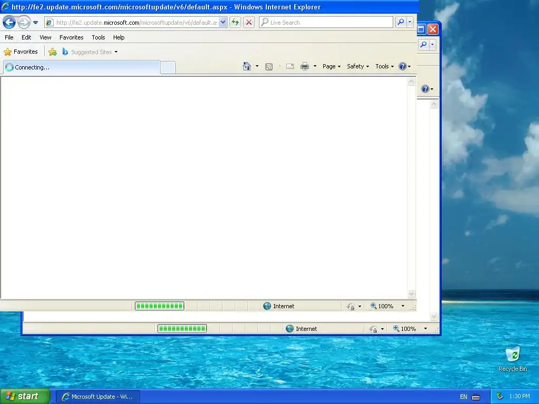Click the Protected Mode security status icon
The height and width of the screenshot is (404, 539).
coord(351,307)
